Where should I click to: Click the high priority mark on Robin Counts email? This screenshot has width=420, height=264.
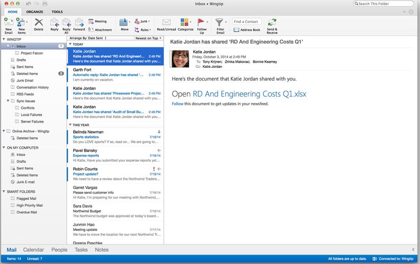tap(154, 169)
